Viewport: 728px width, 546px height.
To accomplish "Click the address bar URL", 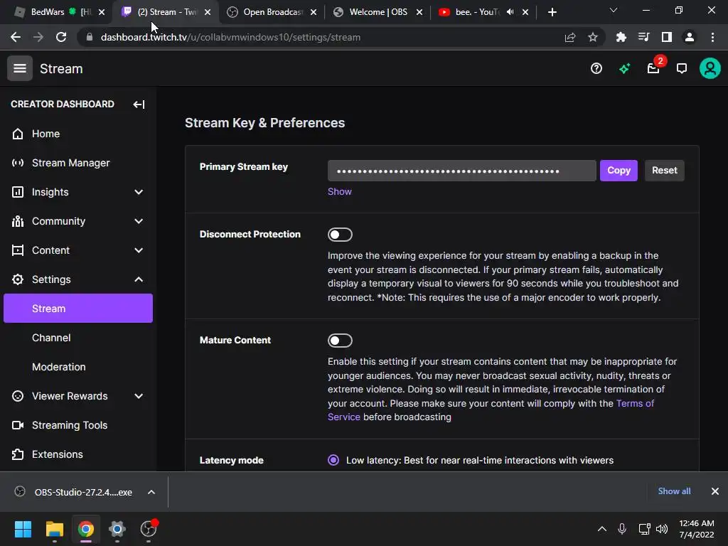I will click(x=230, y=37).
